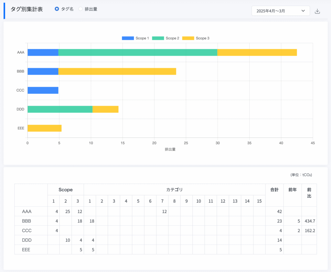The height and width of the screenshot is (272, 331).
Task: Click AAA row total value 42
Action: 279,212
